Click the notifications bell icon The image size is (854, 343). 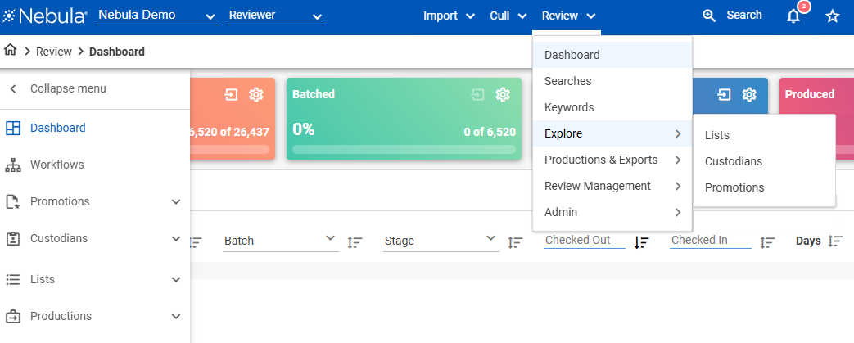tap(793, 16)
